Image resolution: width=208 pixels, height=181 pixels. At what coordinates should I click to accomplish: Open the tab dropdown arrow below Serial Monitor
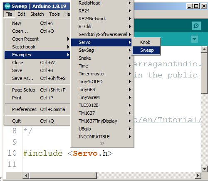[x=194, y=39]
